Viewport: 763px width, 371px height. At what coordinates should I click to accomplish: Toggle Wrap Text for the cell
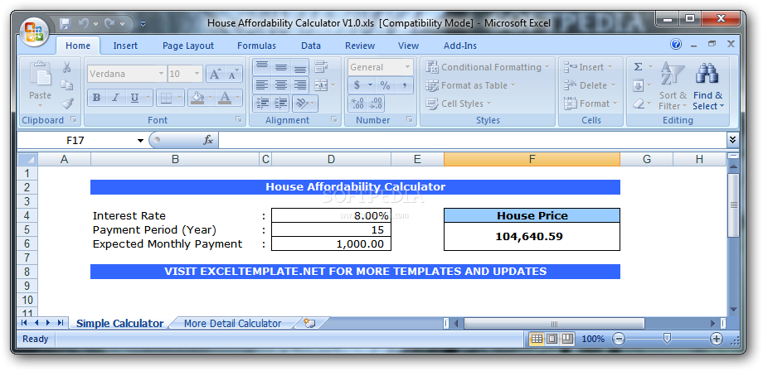click(321, 67)
